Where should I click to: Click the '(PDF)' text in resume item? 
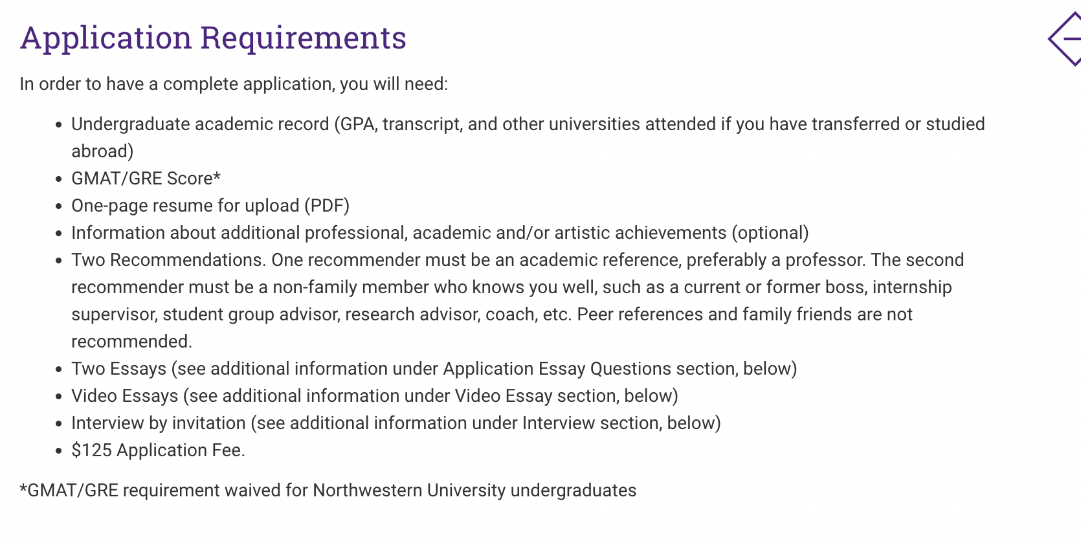(327, 206)
